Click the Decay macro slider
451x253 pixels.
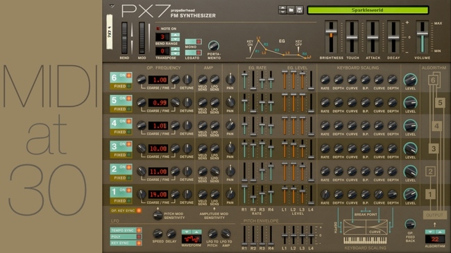coord(393,37)
